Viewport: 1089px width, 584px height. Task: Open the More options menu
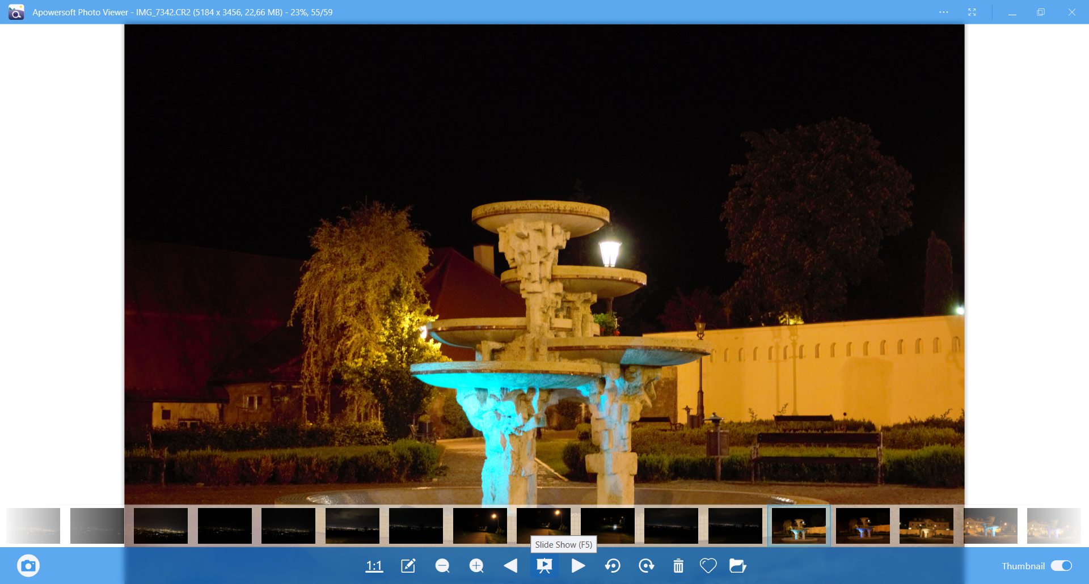[944, 12]
